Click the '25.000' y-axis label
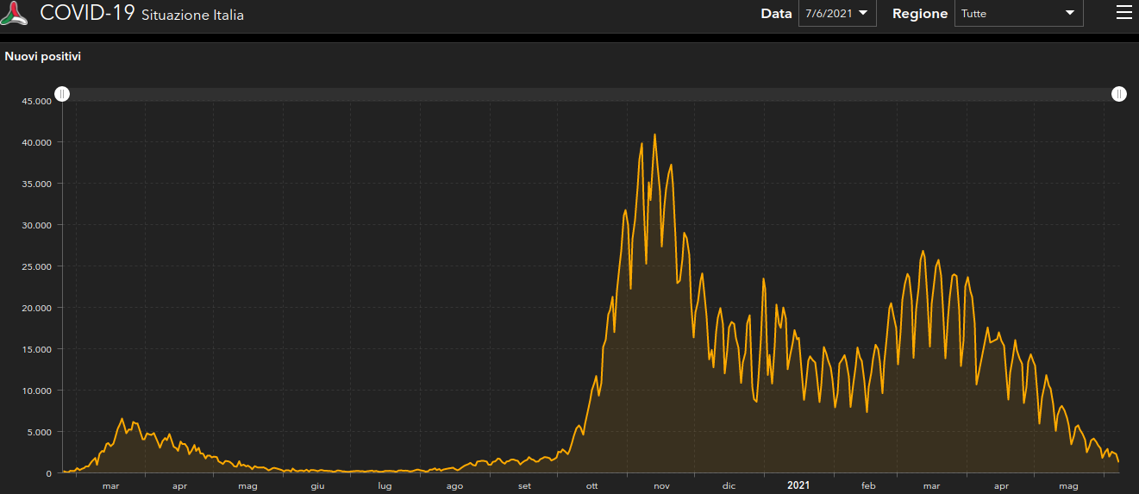The width and height of the screenshot is (1139, 494). point(37,266)
